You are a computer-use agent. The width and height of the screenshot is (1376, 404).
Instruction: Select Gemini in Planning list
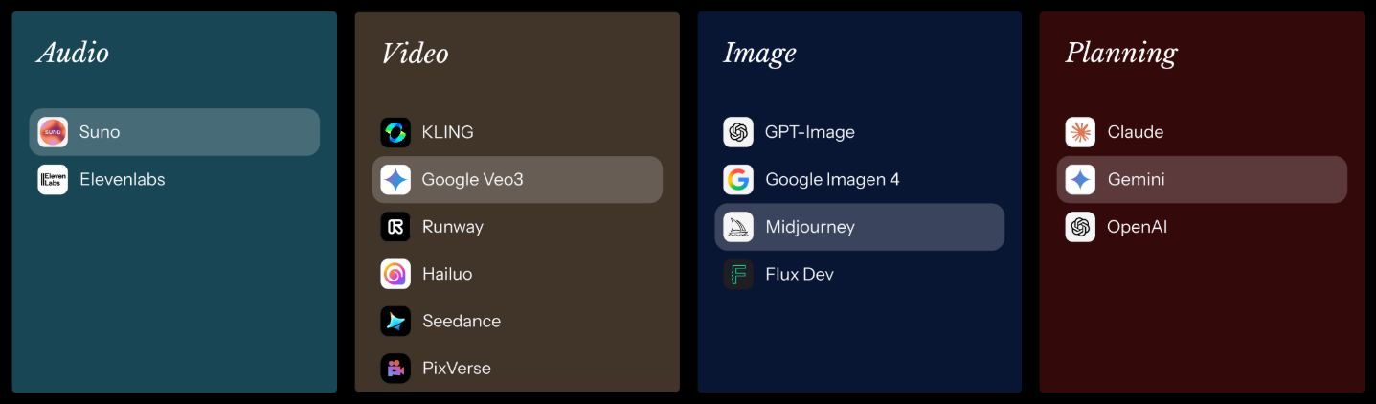[1202, 179]
